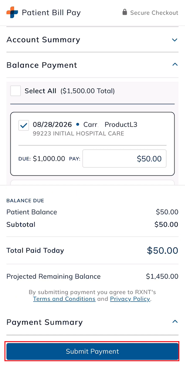The image size is (185, 371).
Task: Select the Payment Summary heading
Action: pyautogui.click(x=45, y=322)
